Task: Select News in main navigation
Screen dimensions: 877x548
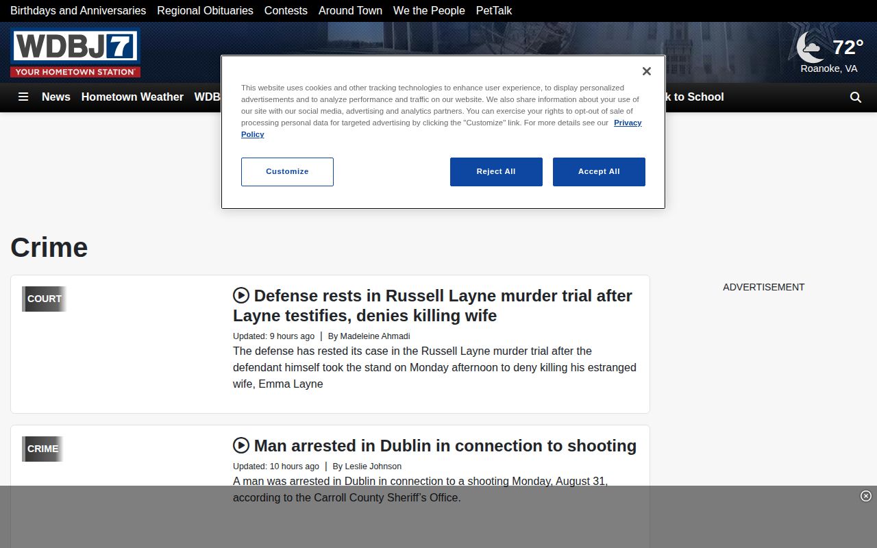Action: 56,97
